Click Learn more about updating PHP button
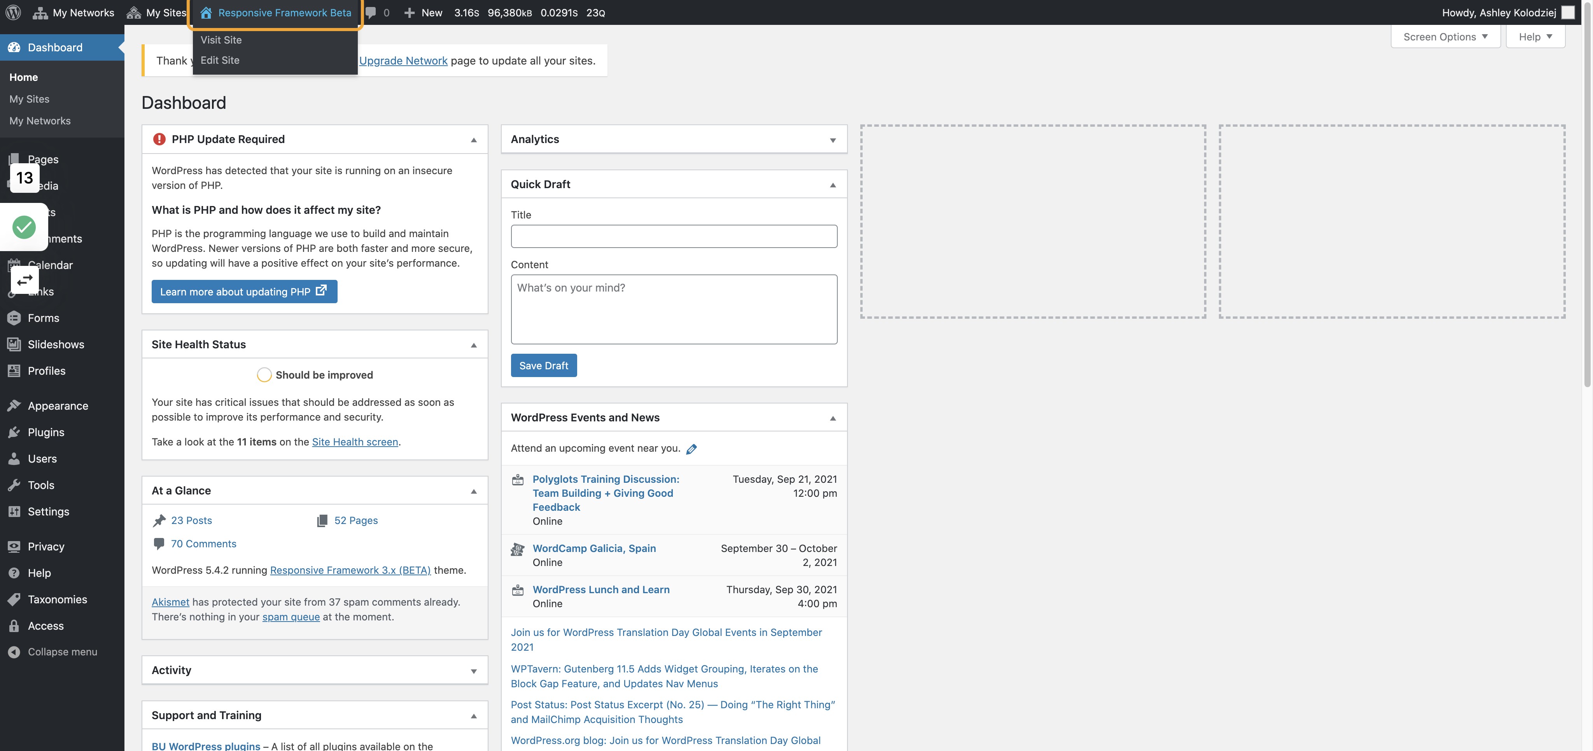The image size is (1593, 751). point(244,292)
